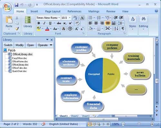Screen dimensions: 161x128
Task: Click the Open button in Library pane
Action: 31,45
